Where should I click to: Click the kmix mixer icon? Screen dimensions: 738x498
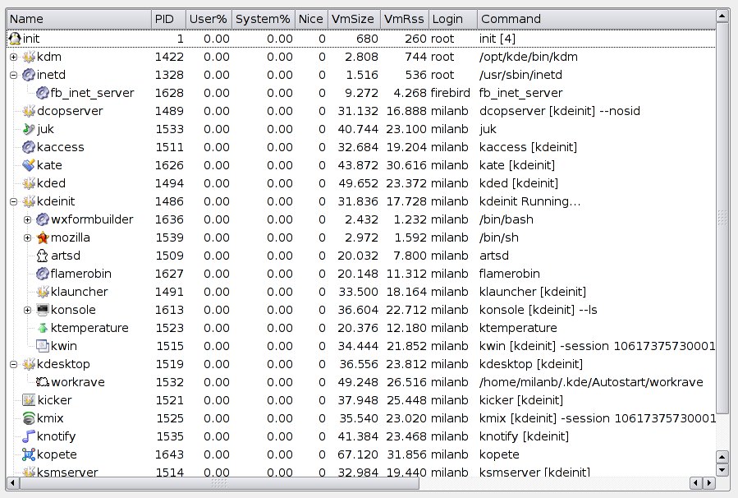point(30,418)
